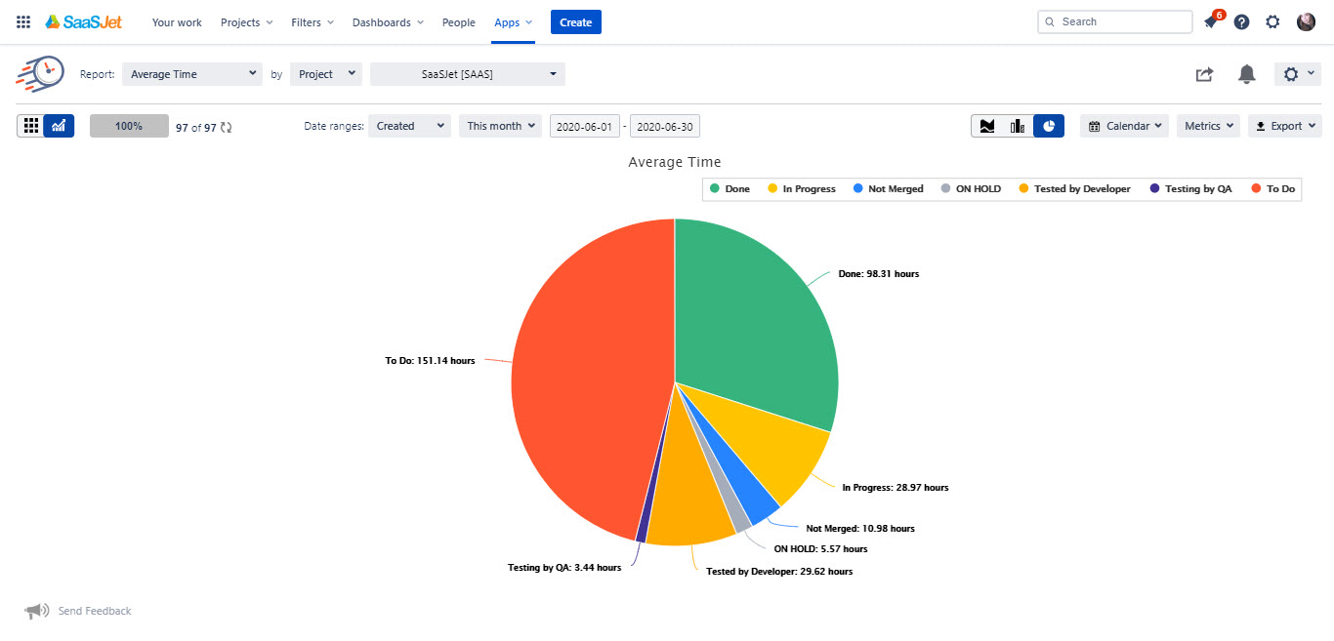The image size is (1334, 641).
Task: Click the 2020-06-01 start date field
Action: 585,125
